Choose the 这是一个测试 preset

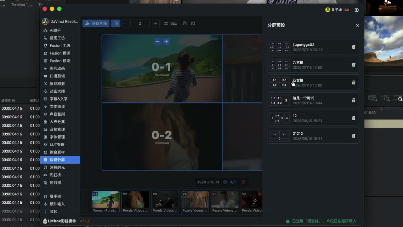click(313, 100)
